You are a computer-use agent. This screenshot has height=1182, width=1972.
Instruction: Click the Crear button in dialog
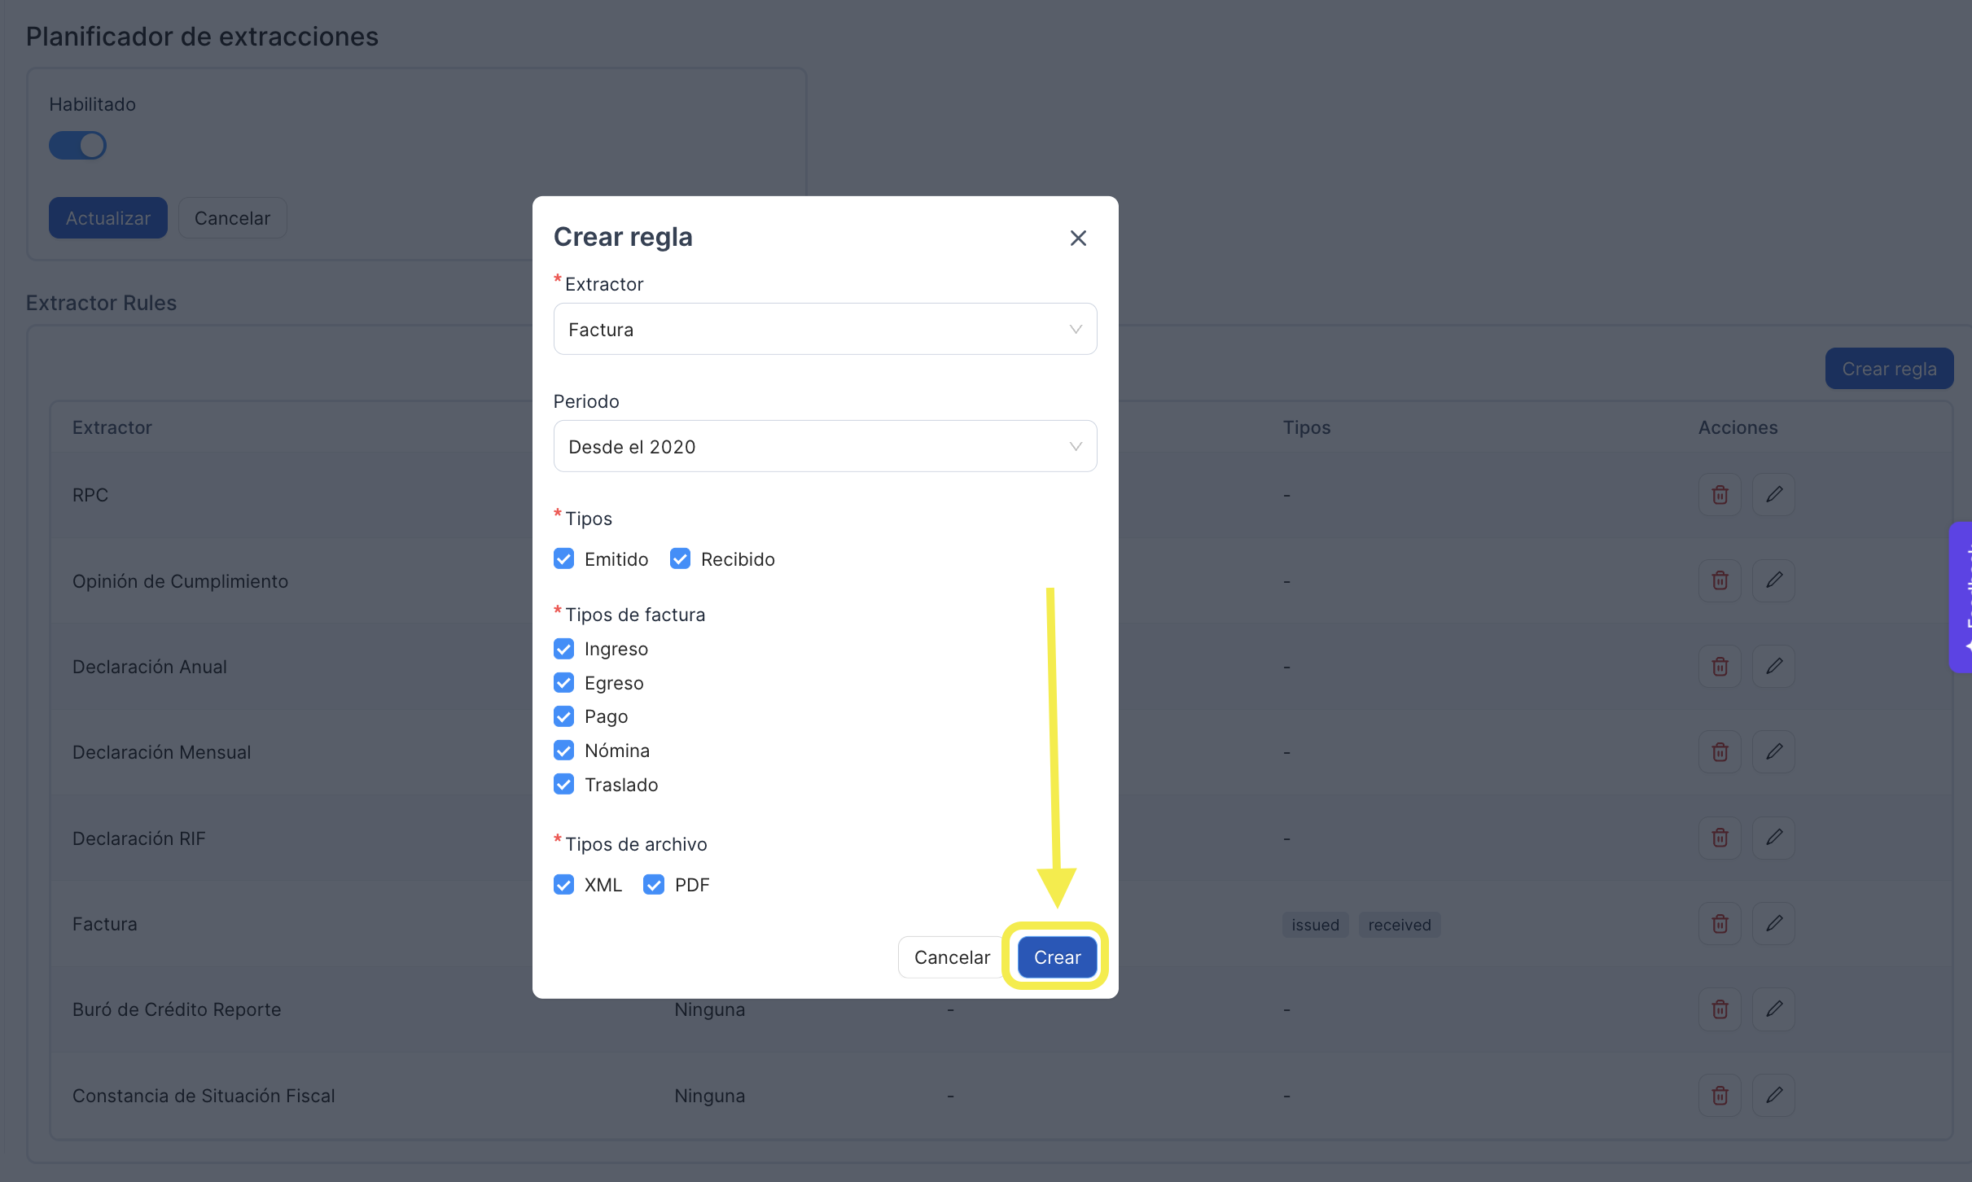[x=1057, y=957]
